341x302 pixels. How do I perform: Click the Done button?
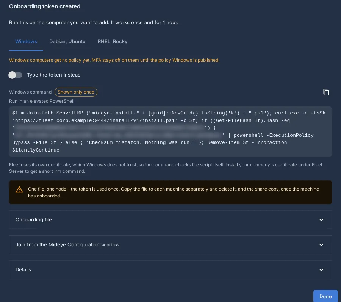pos(325,296)
